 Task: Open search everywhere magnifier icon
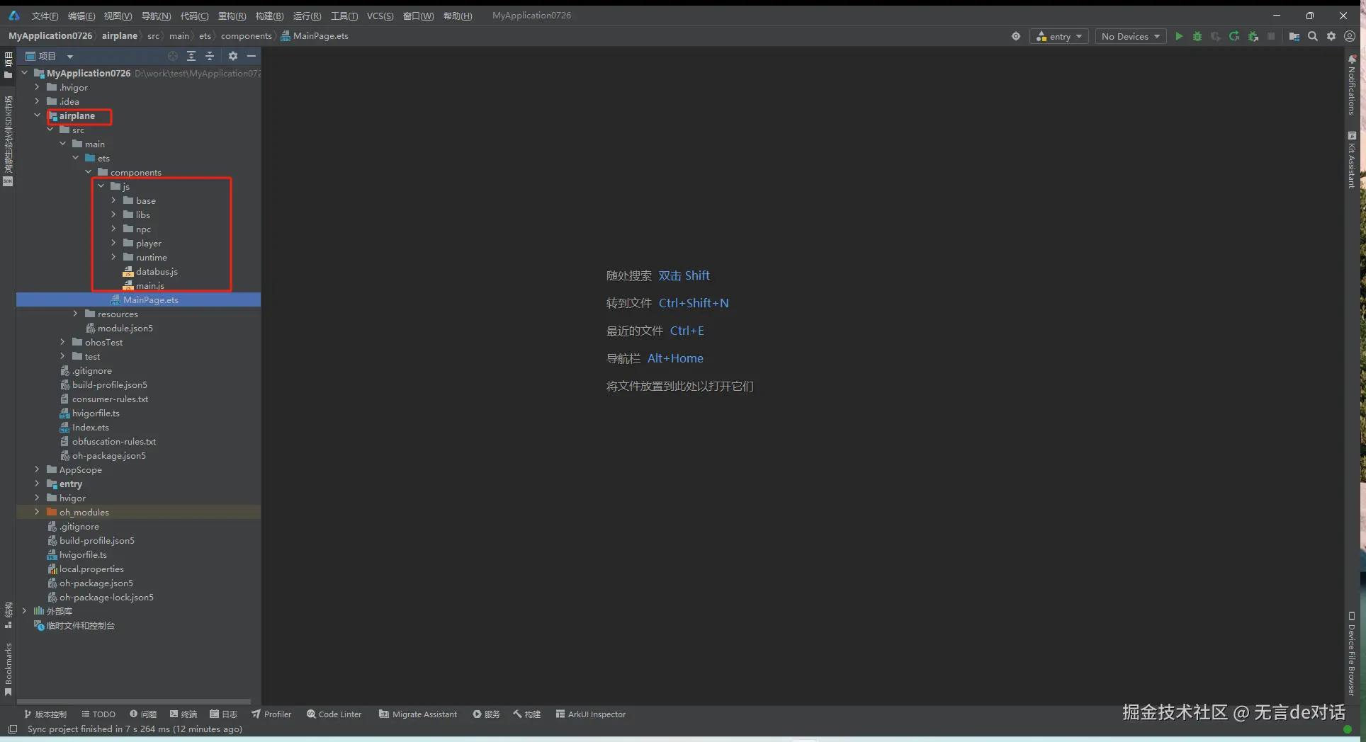coord(1313,36)
